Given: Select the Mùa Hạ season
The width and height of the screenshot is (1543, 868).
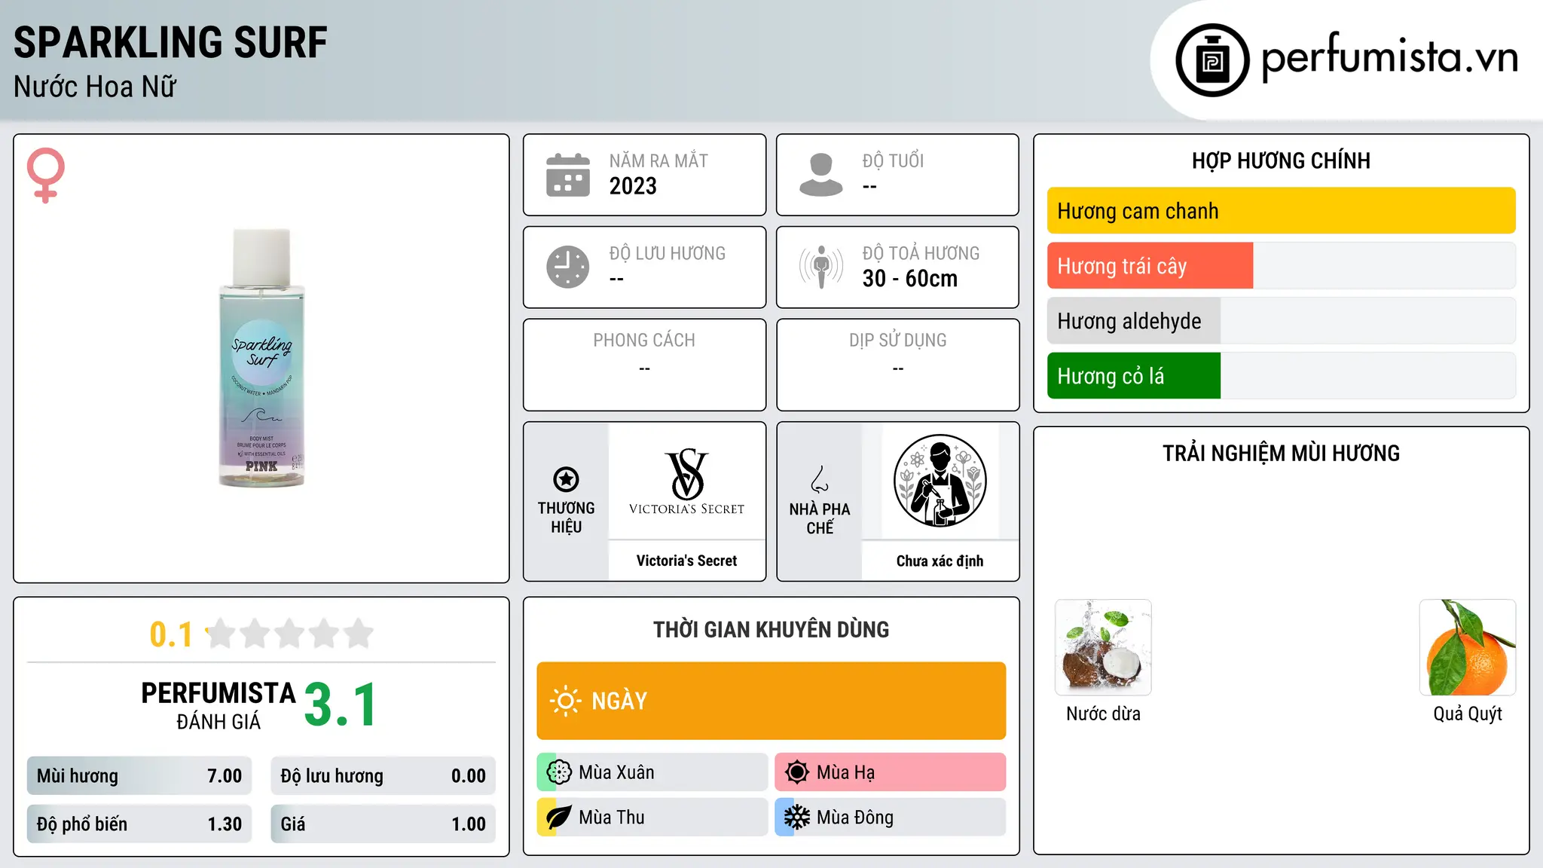Looking at the screenshot, I should pos(891,772).
